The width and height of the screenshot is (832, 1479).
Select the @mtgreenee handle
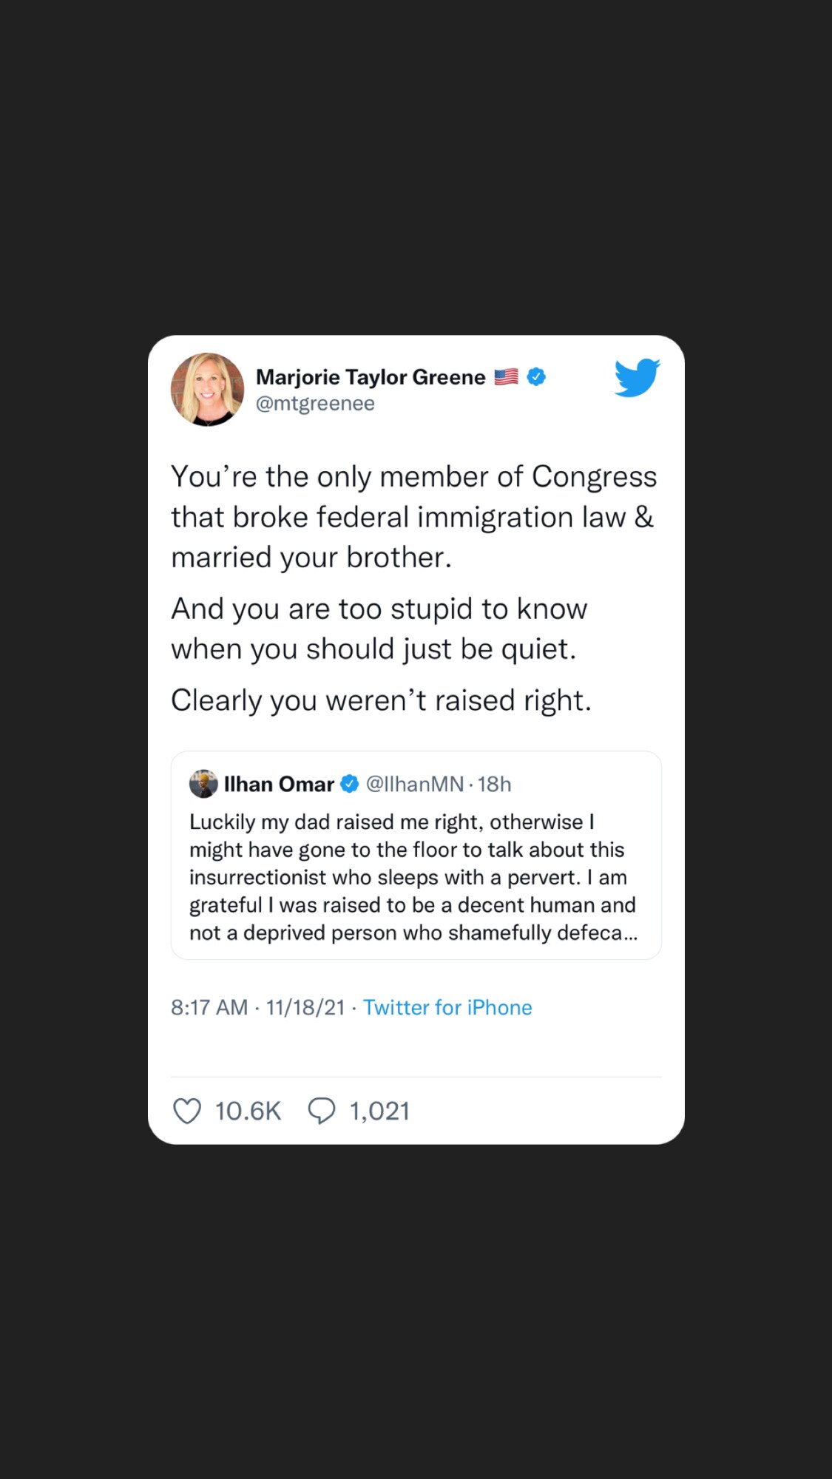click(317, 403)
